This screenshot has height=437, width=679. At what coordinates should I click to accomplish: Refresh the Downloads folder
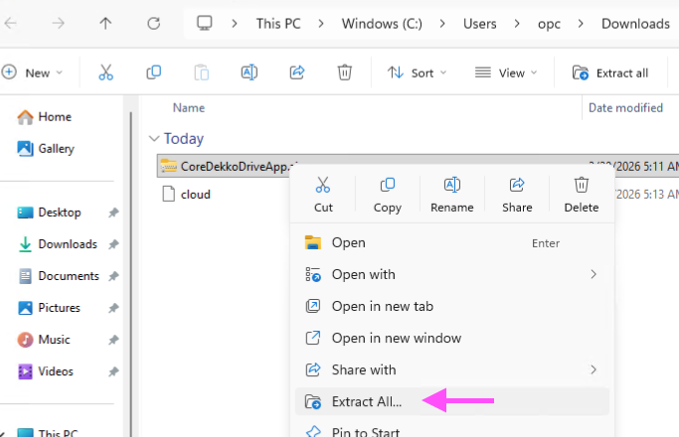tap(154, 24)
